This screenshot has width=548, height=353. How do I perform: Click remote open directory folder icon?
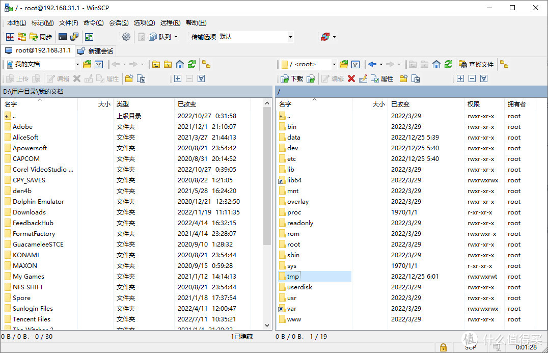(344, 64)
